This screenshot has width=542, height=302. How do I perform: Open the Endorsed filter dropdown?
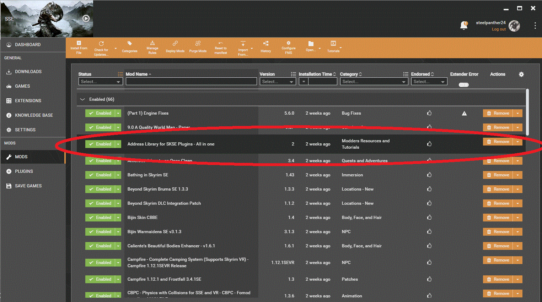[429, 82]
